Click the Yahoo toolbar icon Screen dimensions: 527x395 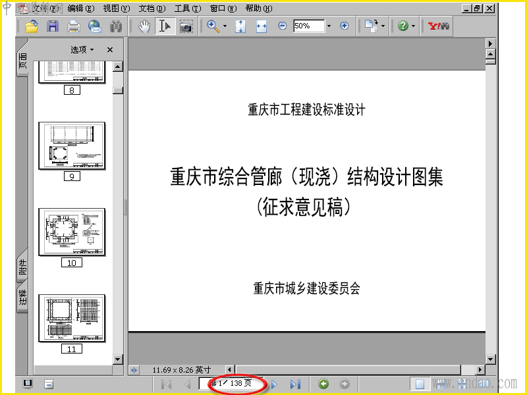click(x=438, y=26)
